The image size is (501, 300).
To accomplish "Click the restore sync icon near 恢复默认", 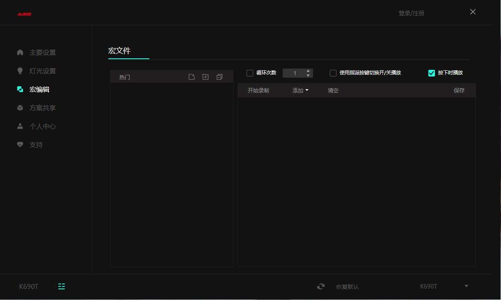I will pyautogui.click(x=321, y=286).
